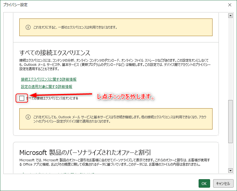The width and height of the screenshot is (237, 191).
Task: Open 設定の適用対象に関する詳細情報 link
Action: (47, 87)
